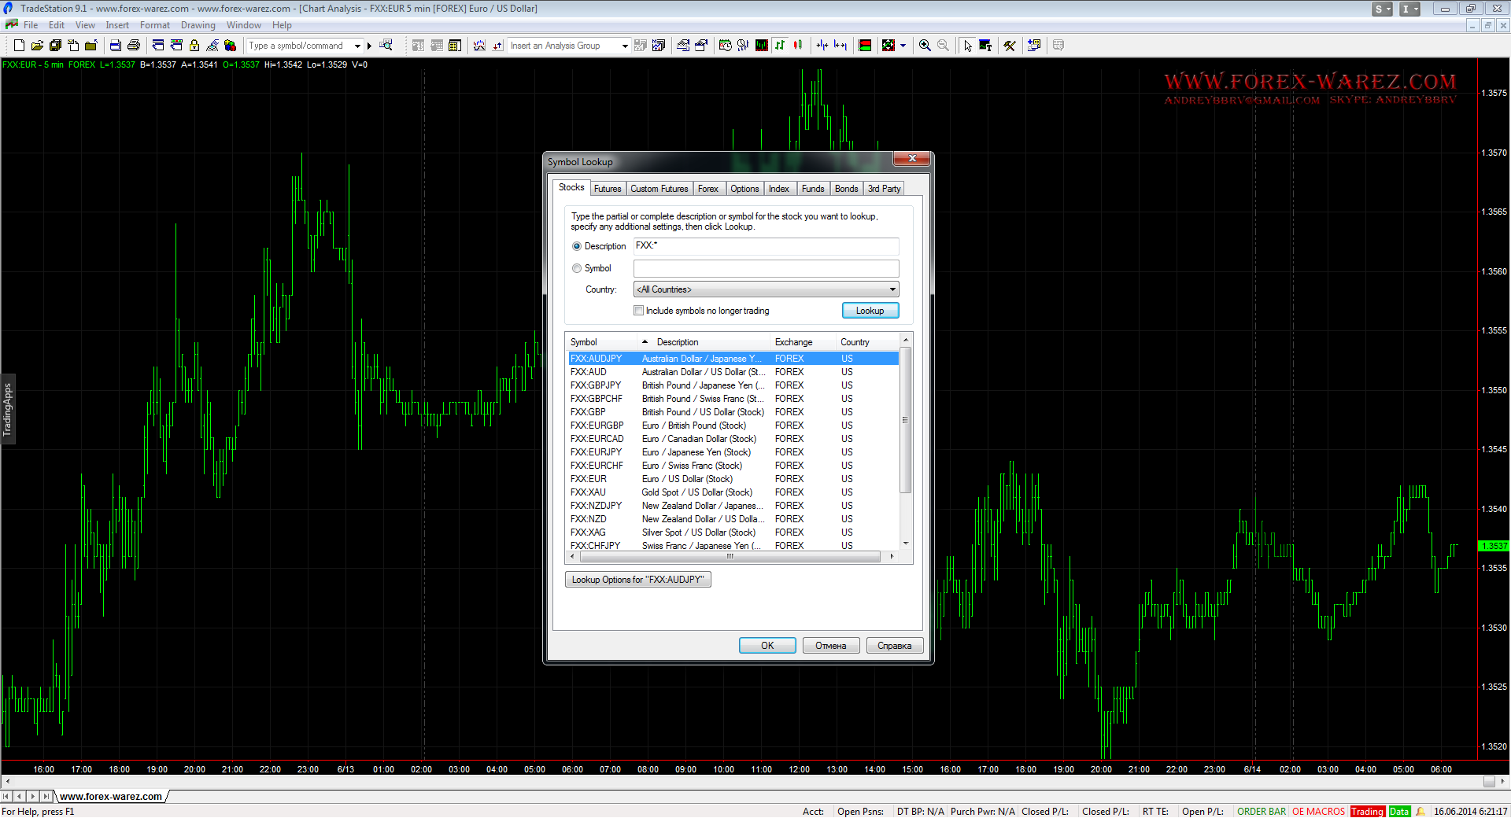Click the Print icon in toolbar

click(x=134, y=46)
